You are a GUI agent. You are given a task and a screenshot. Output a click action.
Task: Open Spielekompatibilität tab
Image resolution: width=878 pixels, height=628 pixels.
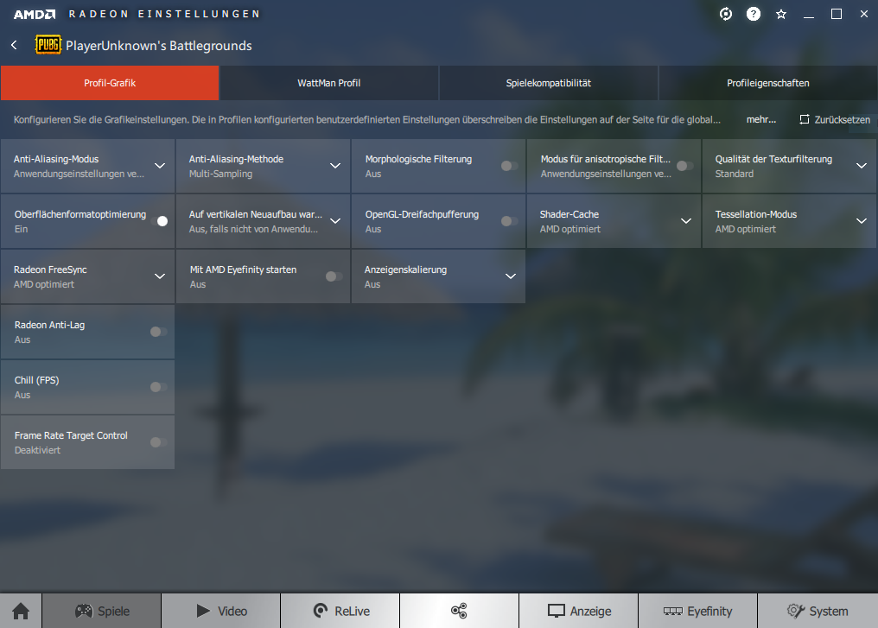click(548, 83)
